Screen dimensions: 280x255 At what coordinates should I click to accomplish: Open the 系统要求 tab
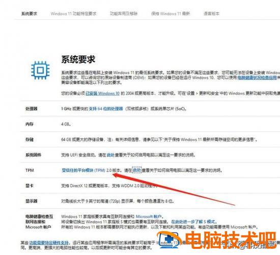(x=29, y=14)
